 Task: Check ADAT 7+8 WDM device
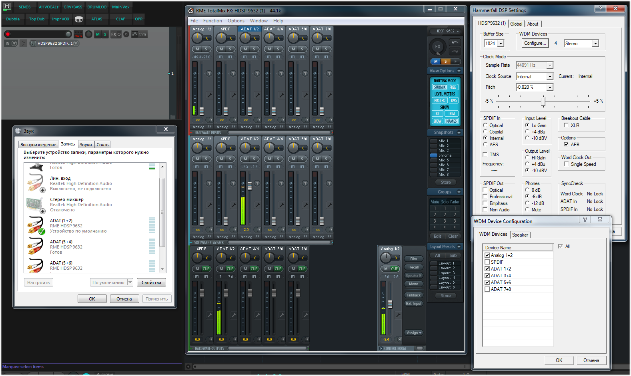tap(487, 289)
